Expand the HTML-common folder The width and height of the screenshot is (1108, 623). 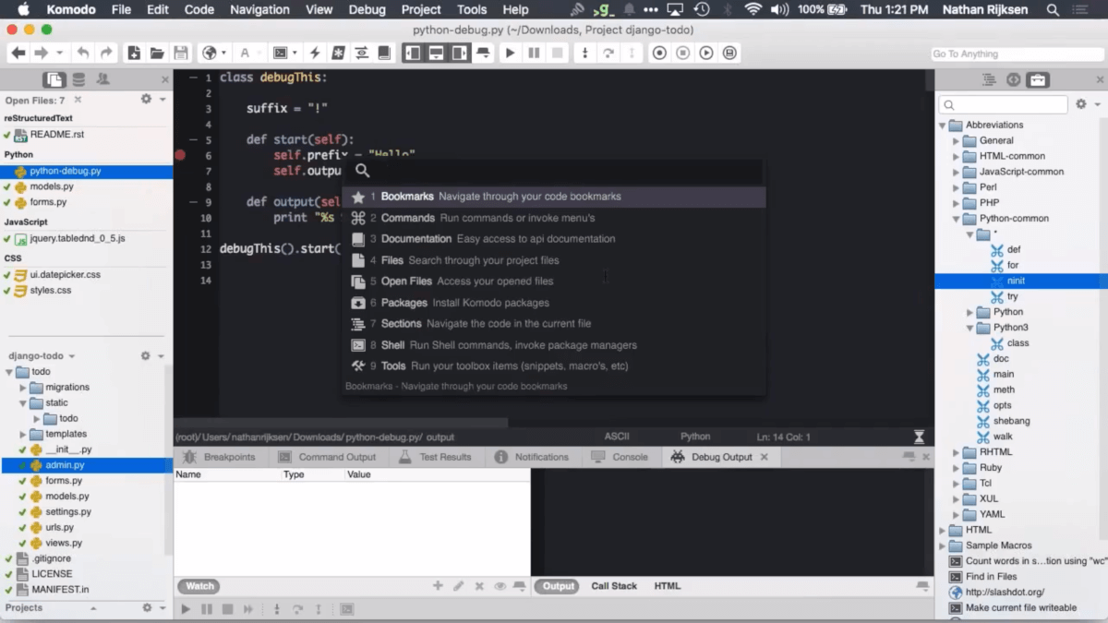(957, 157)
